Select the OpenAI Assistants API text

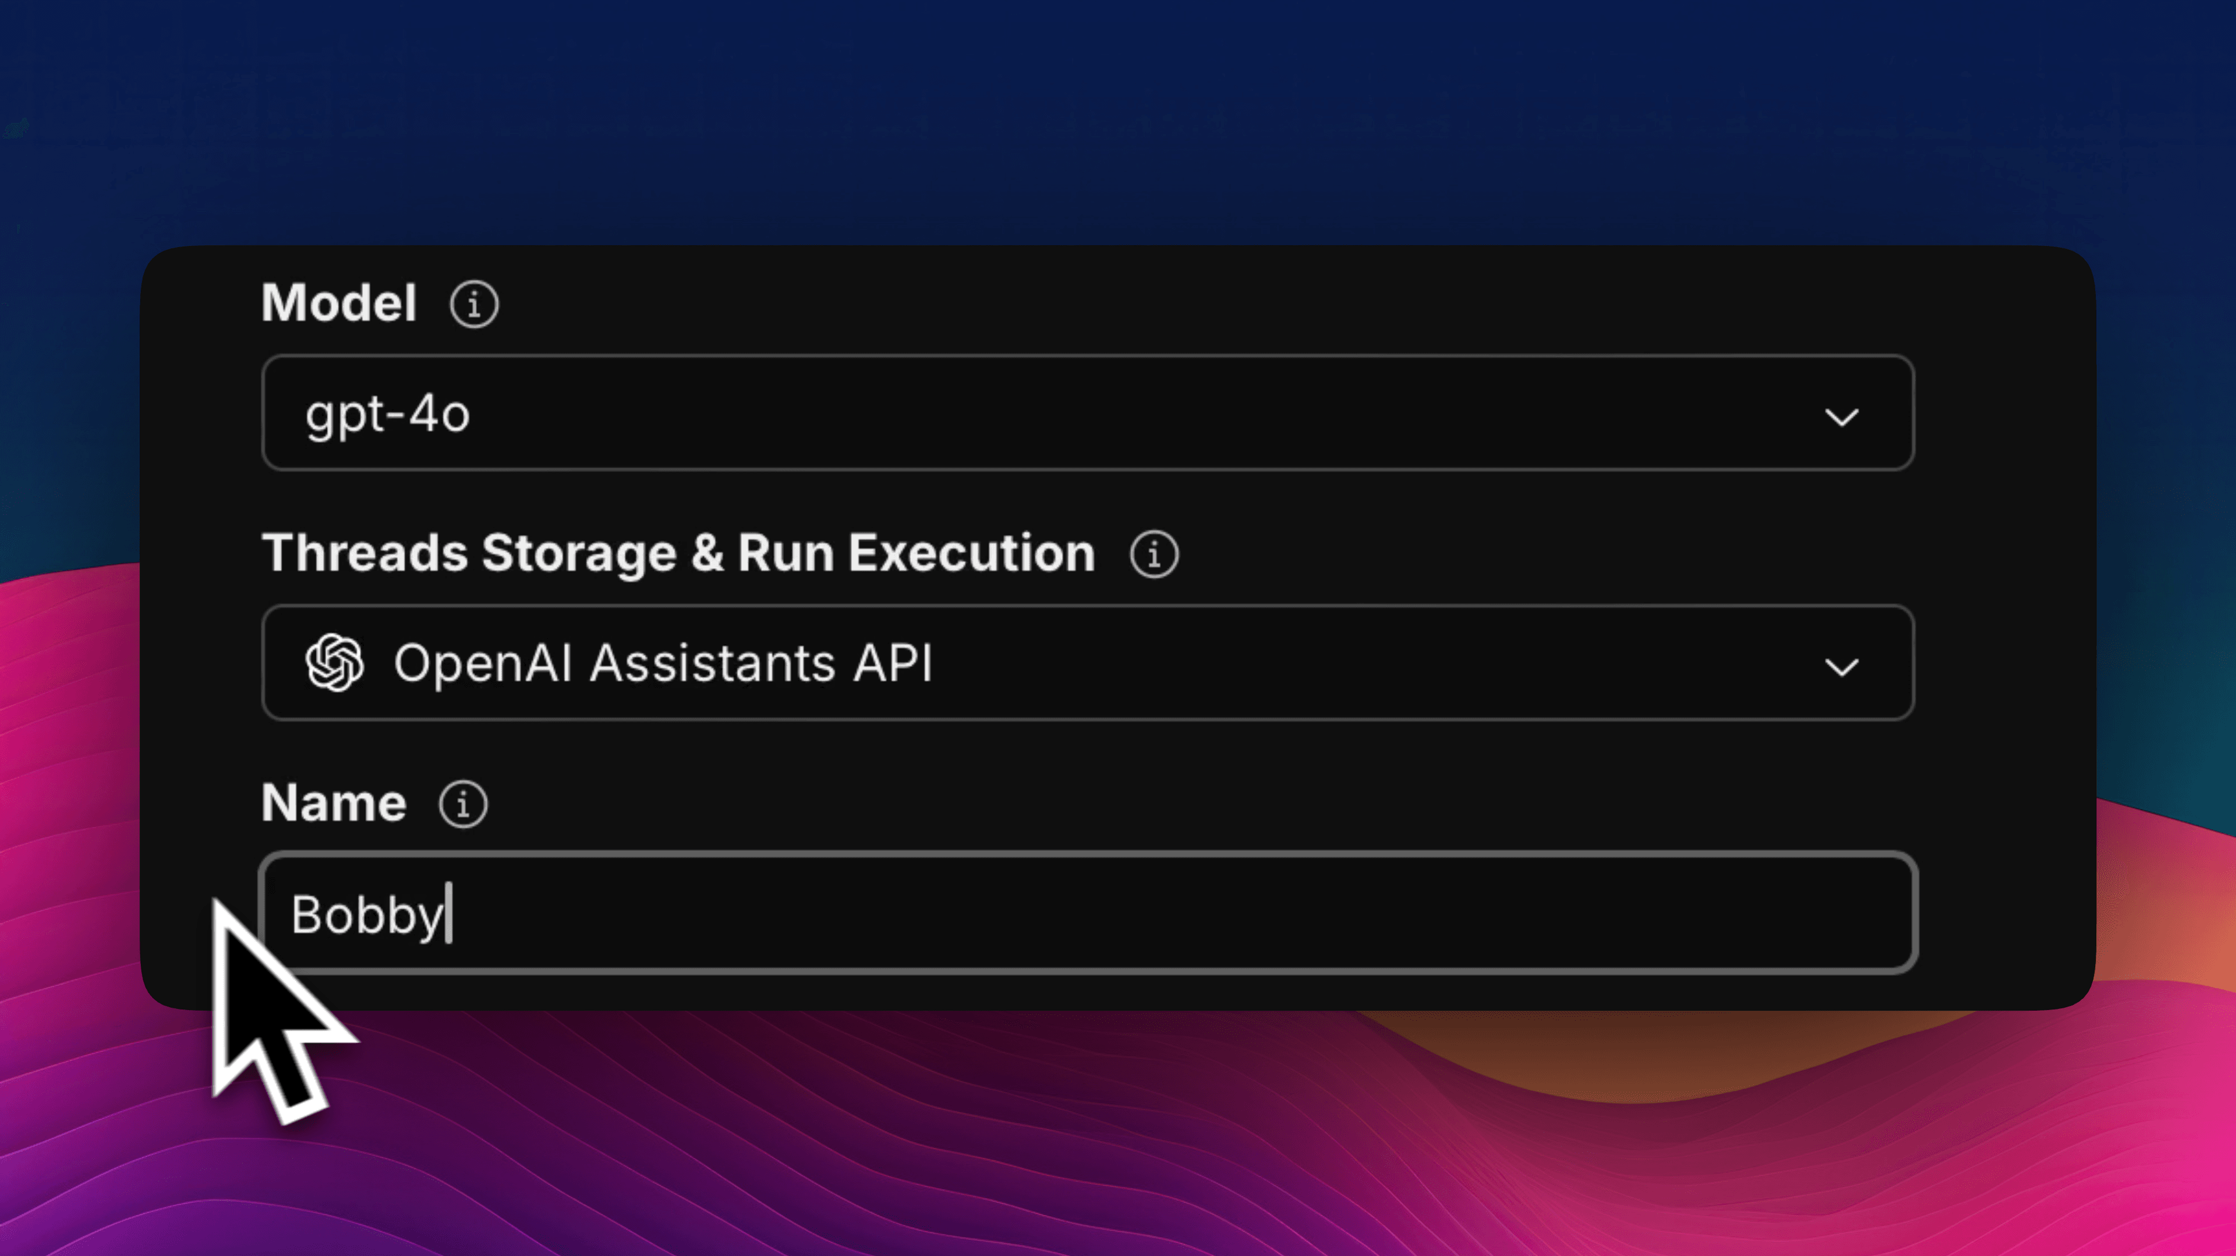663,663
